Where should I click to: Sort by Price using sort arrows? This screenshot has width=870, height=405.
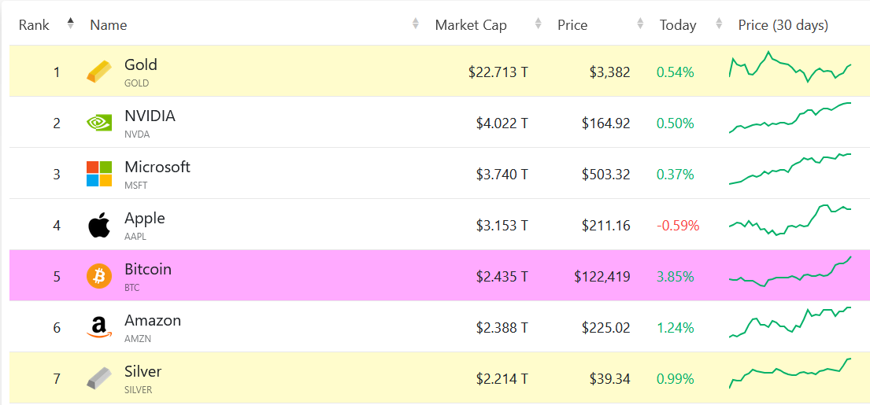tap(640, 24)
